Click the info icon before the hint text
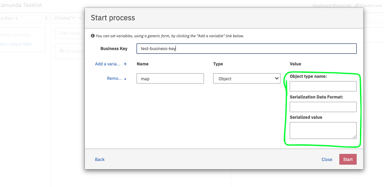The height and width of the screenshot is (187, 384). tap(93, 36)
